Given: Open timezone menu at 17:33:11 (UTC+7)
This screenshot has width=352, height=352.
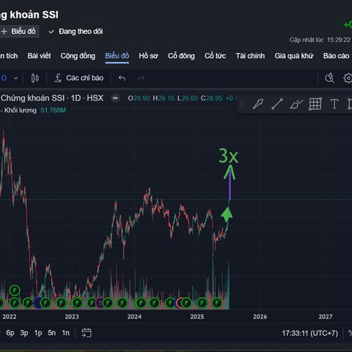Looking at the screenshot, I should point(310,333).
